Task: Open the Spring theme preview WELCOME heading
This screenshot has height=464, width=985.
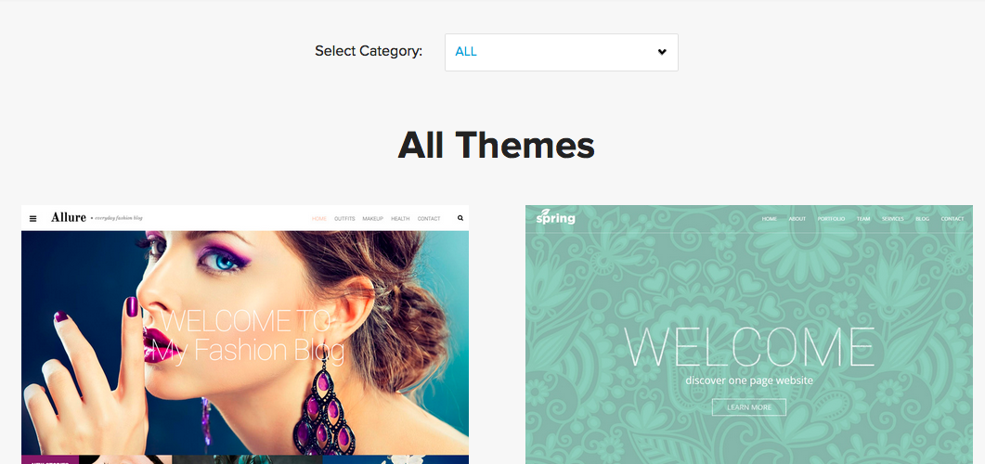Action: pos(749,346)
